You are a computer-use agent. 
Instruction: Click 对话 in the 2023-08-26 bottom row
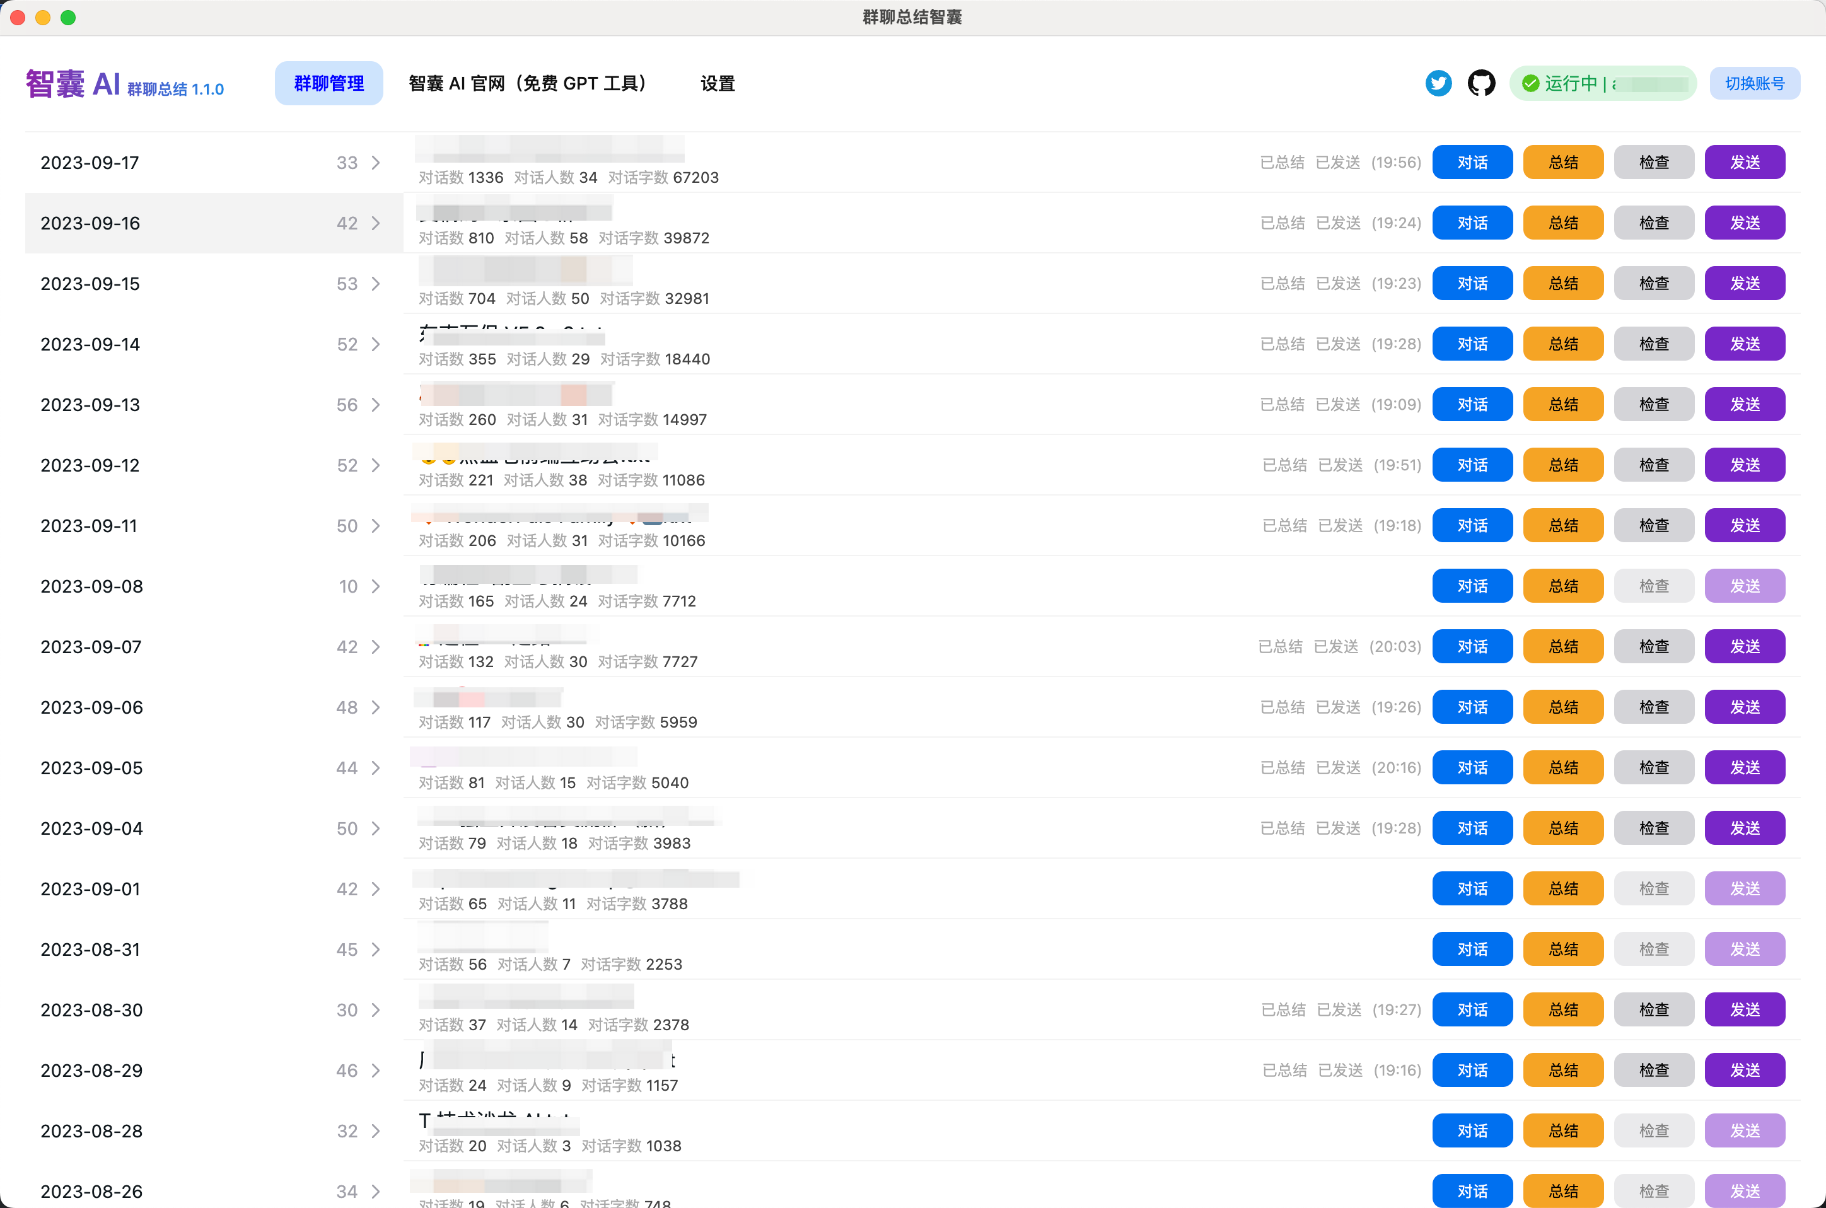pos(1472,1191)
